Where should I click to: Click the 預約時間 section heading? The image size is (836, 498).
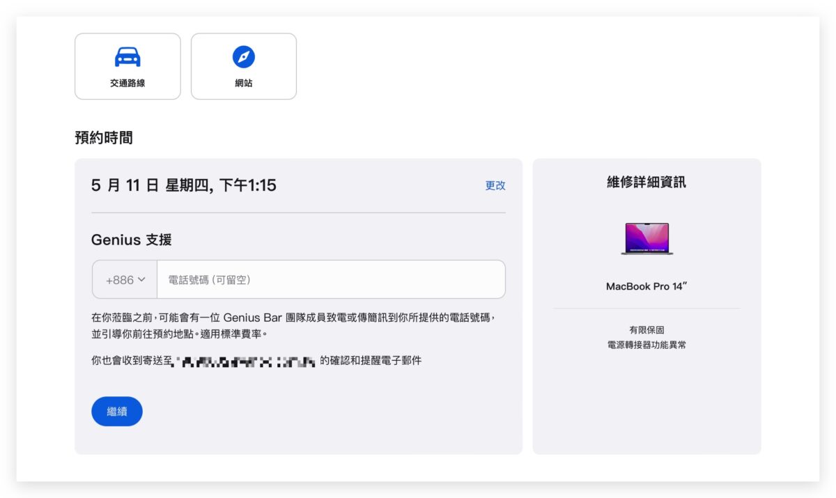pos(104,138)
